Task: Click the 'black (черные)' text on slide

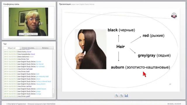Action: point(121,30)
